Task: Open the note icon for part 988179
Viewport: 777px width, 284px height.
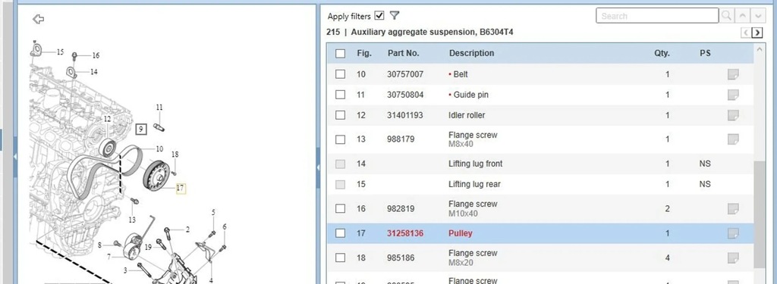Action: pyautogui.click(x=733, y=139)
